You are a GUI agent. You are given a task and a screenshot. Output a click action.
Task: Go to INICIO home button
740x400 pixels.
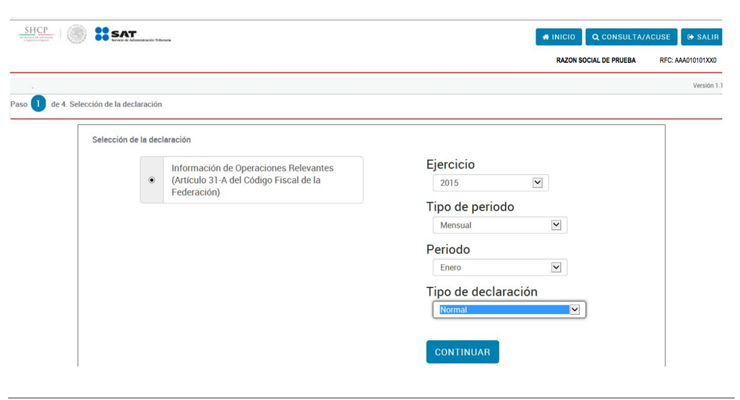[559, 37]
